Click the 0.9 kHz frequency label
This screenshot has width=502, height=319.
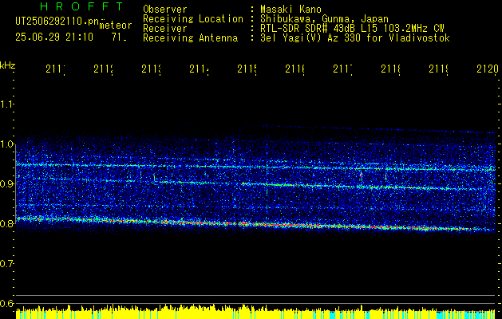click(6, 183)
